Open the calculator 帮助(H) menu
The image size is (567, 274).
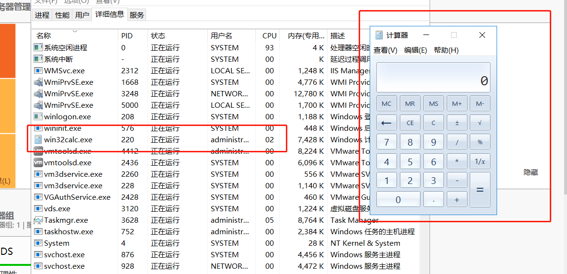click(x=446, y=50)
